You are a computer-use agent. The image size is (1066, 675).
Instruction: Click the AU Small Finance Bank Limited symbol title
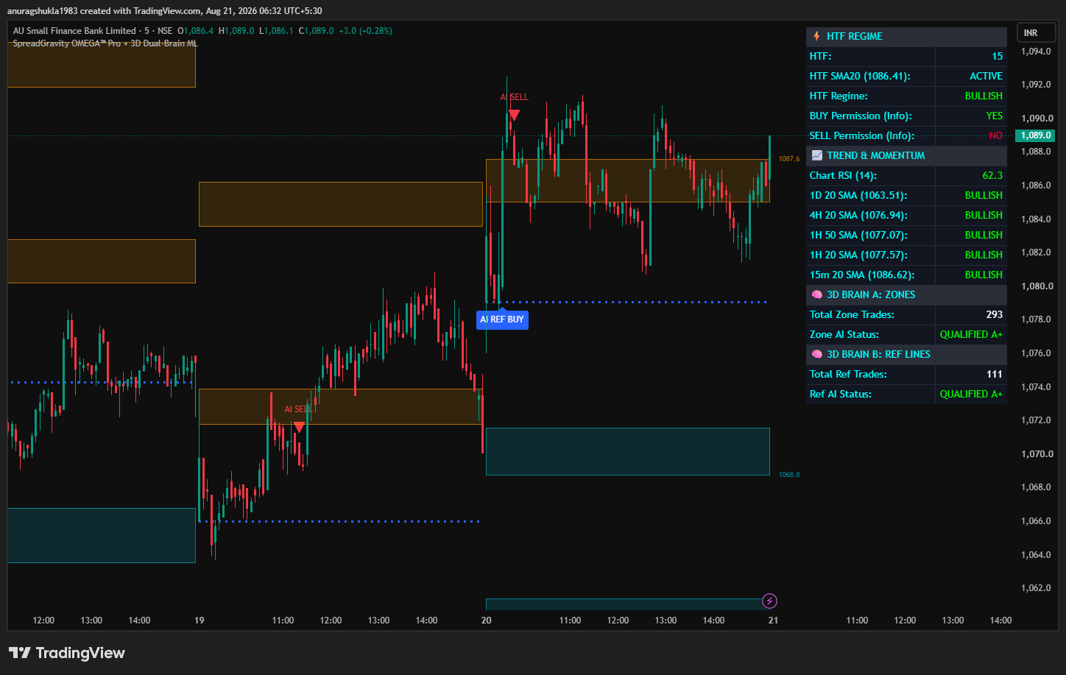pyautogui.click(x=74, y=31)
